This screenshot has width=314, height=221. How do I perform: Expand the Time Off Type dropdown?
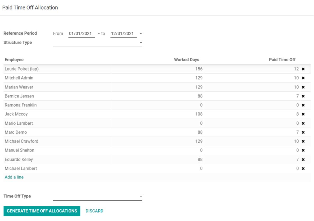pyautogui.click(x=141, y=196)
